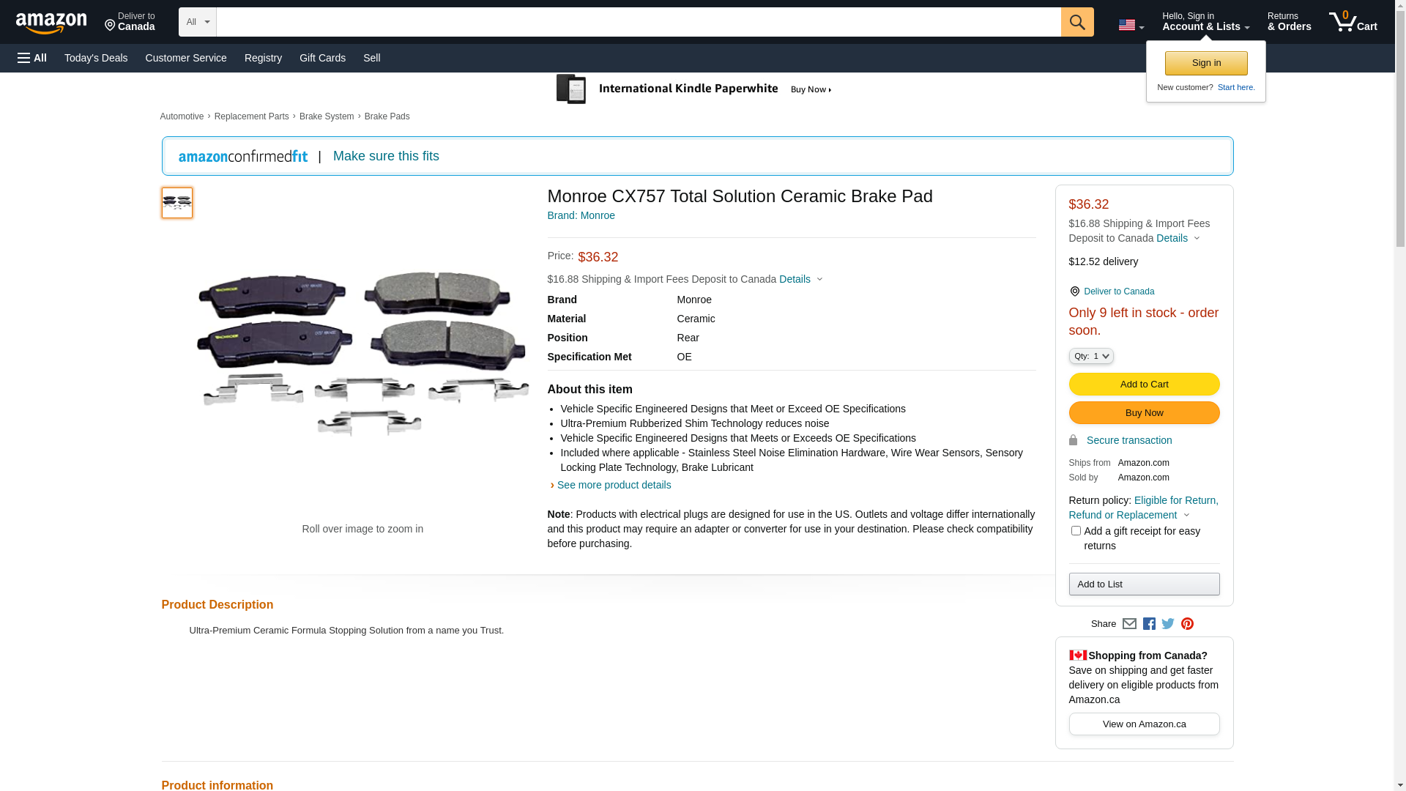
Task: Share on Facebook icon
Action: (1149, 624)
